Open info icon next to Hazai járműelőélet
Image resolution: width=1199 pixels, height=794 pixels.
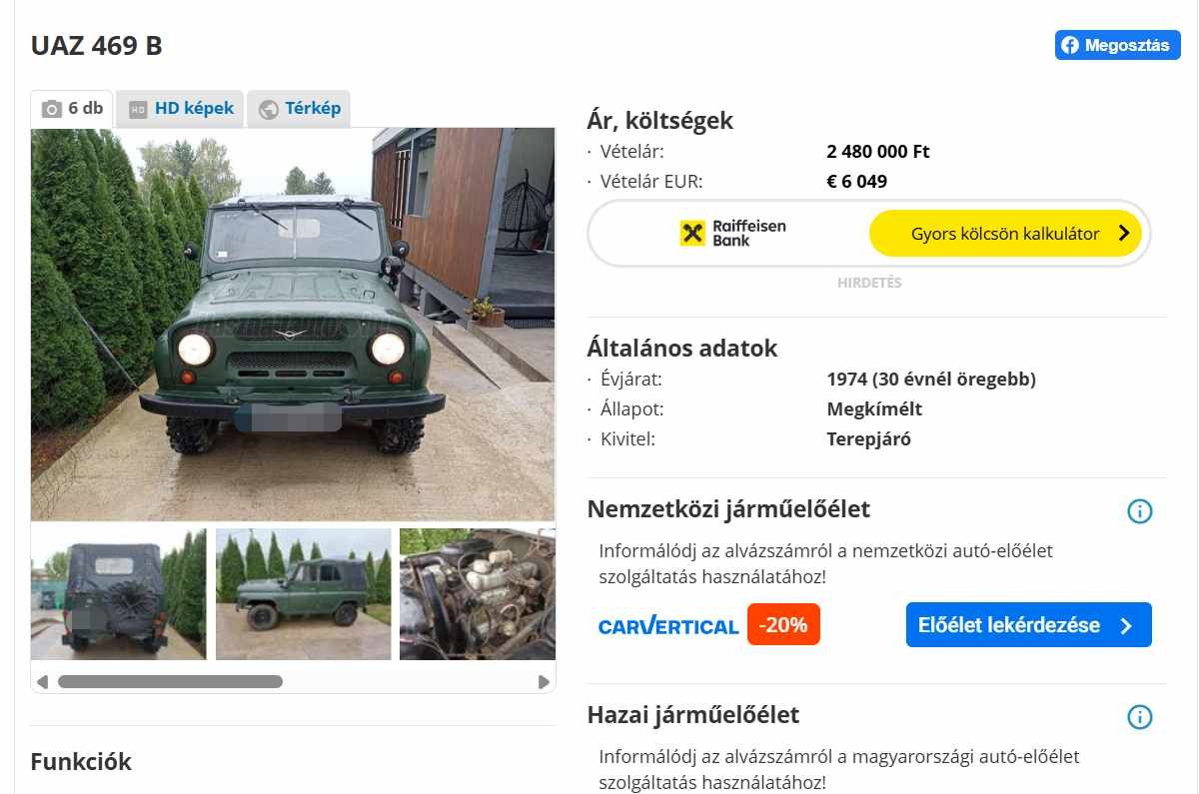(1139, 717)
